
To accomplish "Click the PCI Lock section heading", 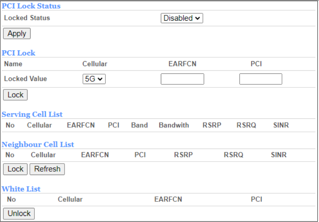I will [x=19, y=53].
